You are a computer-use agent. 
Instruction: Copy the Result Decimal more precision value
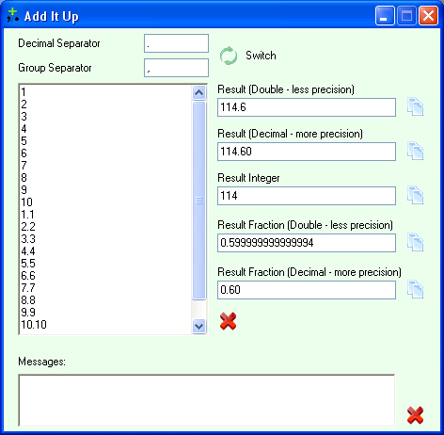[415, 151]
